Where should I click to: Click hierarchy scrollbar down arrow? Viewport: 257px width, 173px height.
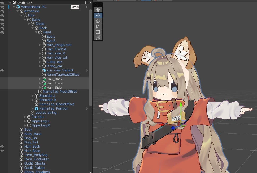(x=90, y=172)
